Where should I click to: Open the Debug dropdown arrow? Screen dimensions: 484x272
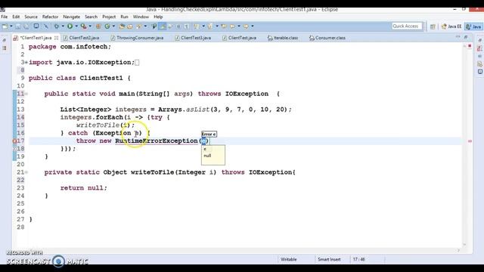63,26
